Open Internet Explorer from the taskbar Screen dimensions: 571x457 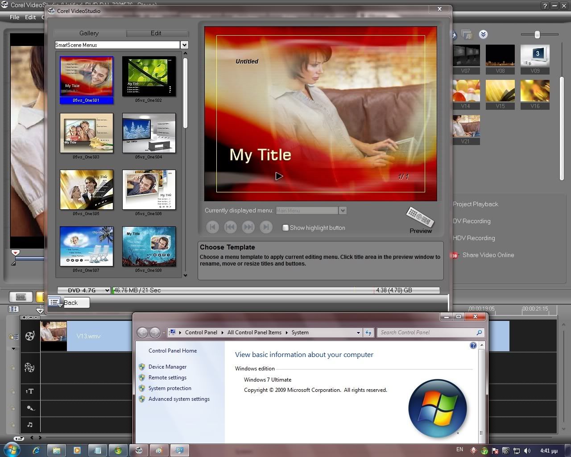tap(36, 450)
